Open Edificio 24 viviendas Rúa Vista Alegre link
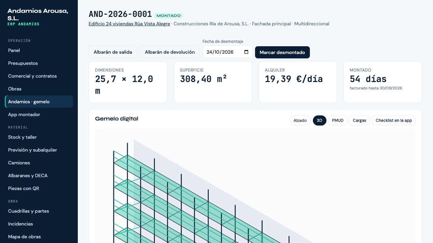The width and height of the screenshot is (433, 243). pyautogui.click(x=129, y=24)
